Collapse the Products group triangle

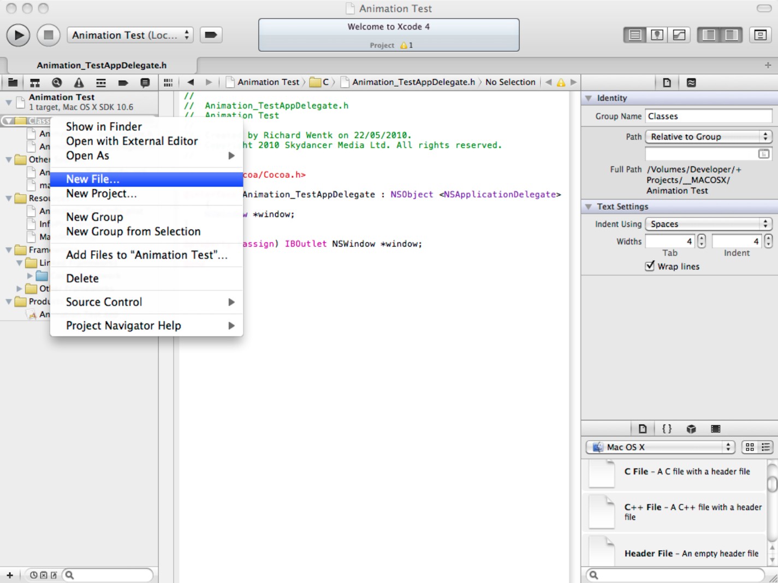pyautogui.click(x=9, y=301)
